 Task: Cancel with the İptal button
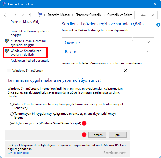(x=118, y=135)
